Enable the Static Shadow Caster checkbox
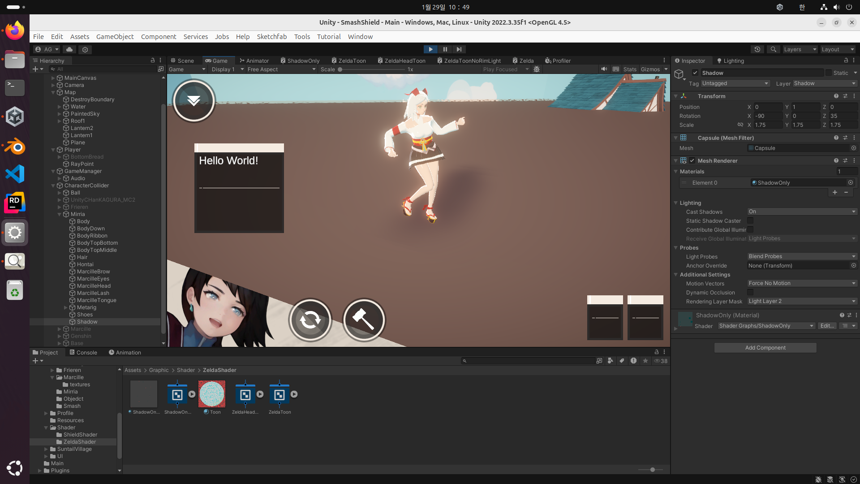Viewport: 860px width, 484px height. 750,220
